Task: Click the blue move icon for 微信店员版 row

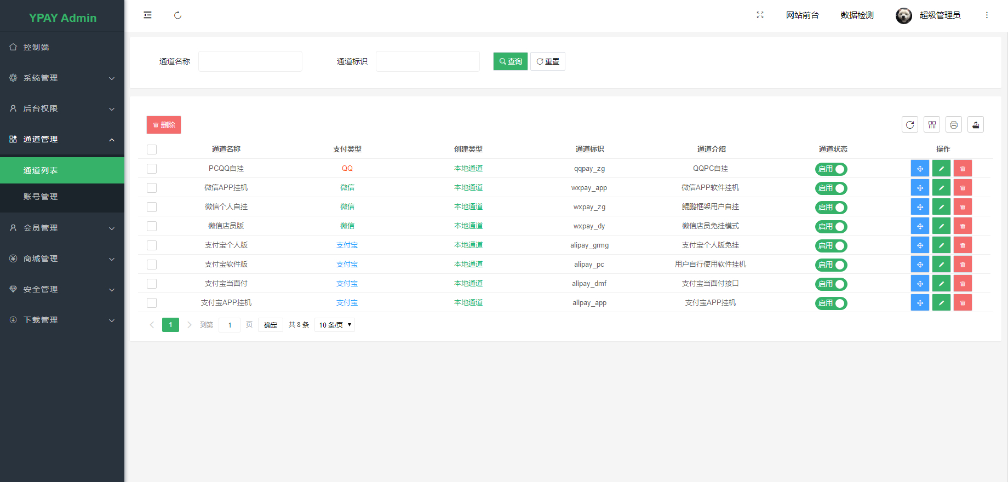Action: (920, 226)
